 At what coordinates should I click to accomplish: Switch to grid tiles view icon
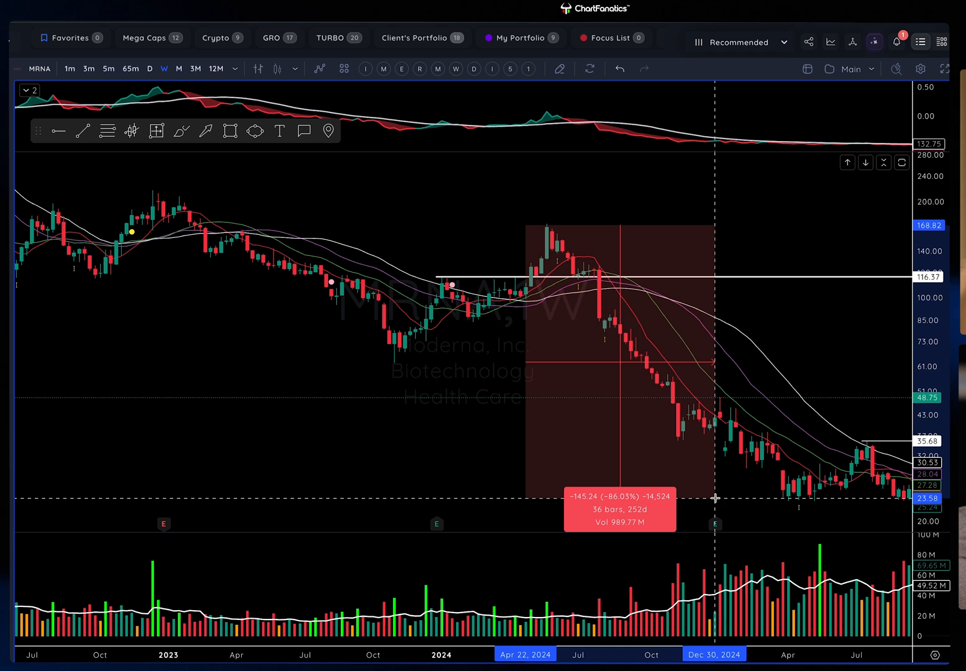pyautogui.click(x=942, y=42)
